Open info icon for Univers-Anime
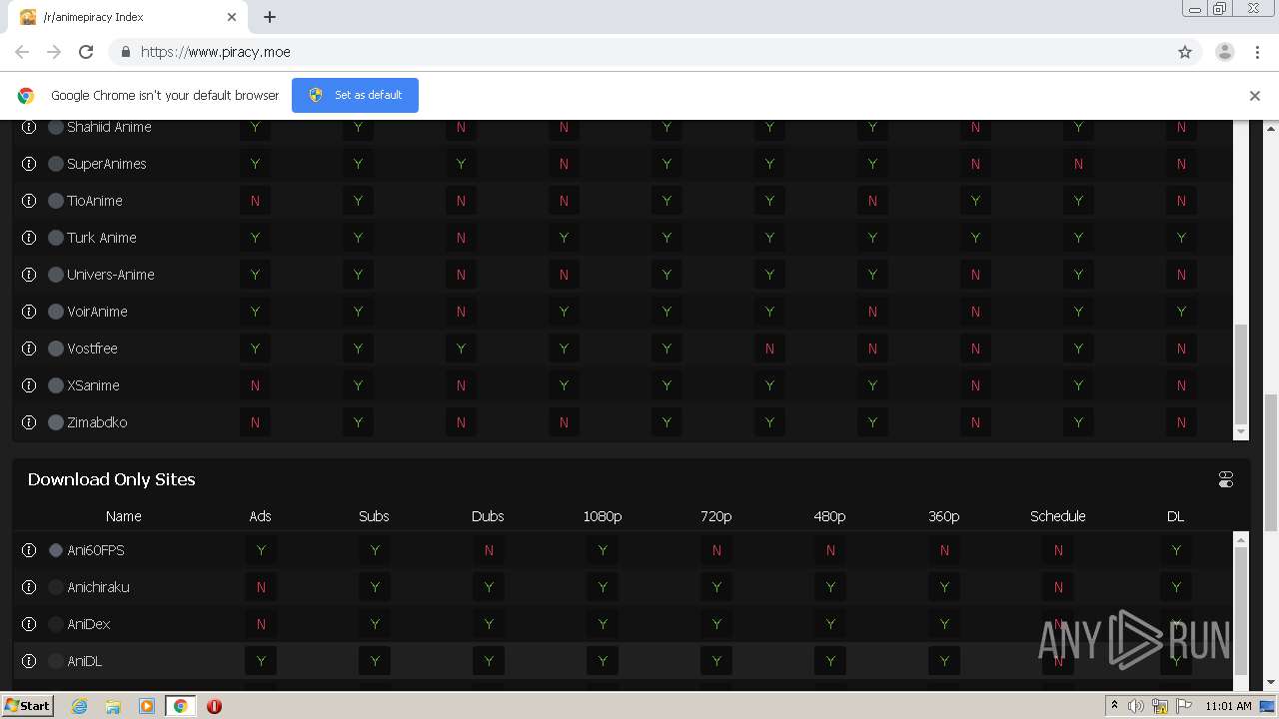 pyautogui.click(x=29, y=275)
